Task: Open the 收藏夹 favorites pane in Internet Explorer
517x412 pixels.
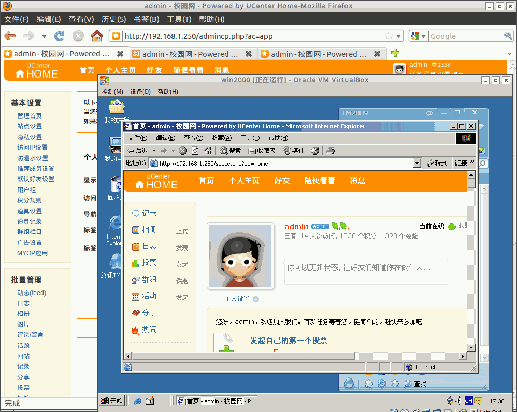Action: [262, 151]
